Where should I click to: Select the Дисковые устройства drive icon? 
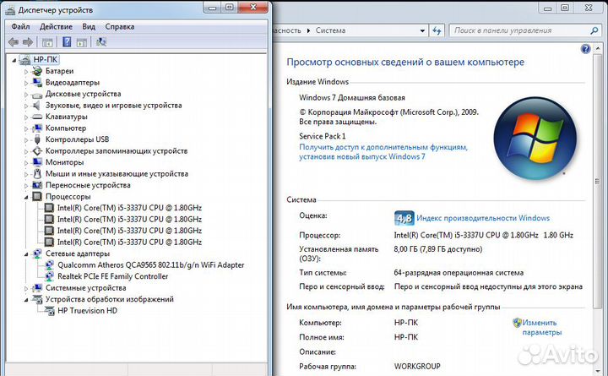tap(37, 95)
